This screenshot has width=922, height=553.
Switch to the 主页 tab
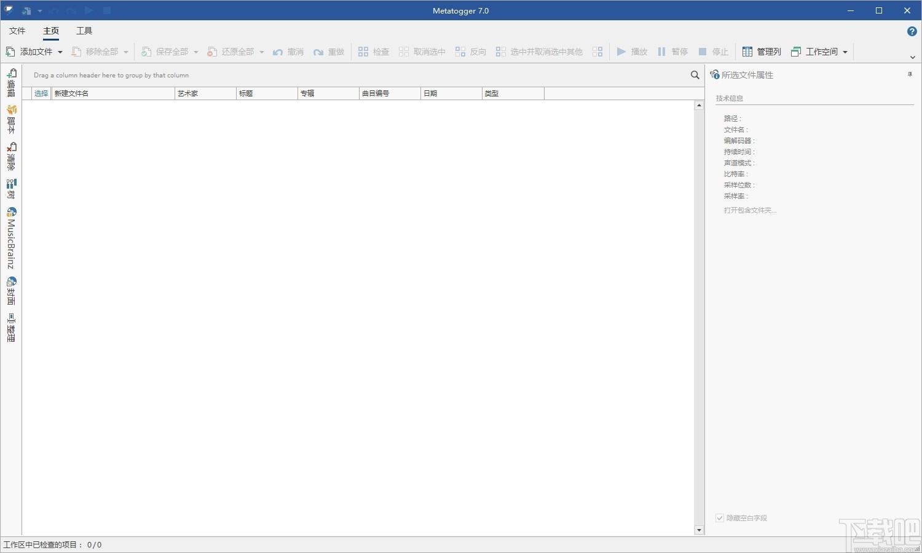[51, 31]
